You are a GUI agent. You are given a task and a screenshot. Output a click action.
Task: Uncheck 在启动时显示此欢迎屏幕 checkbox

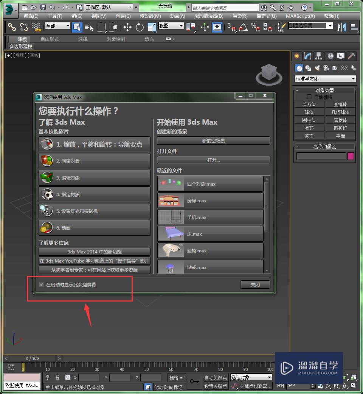click(42, 285)
